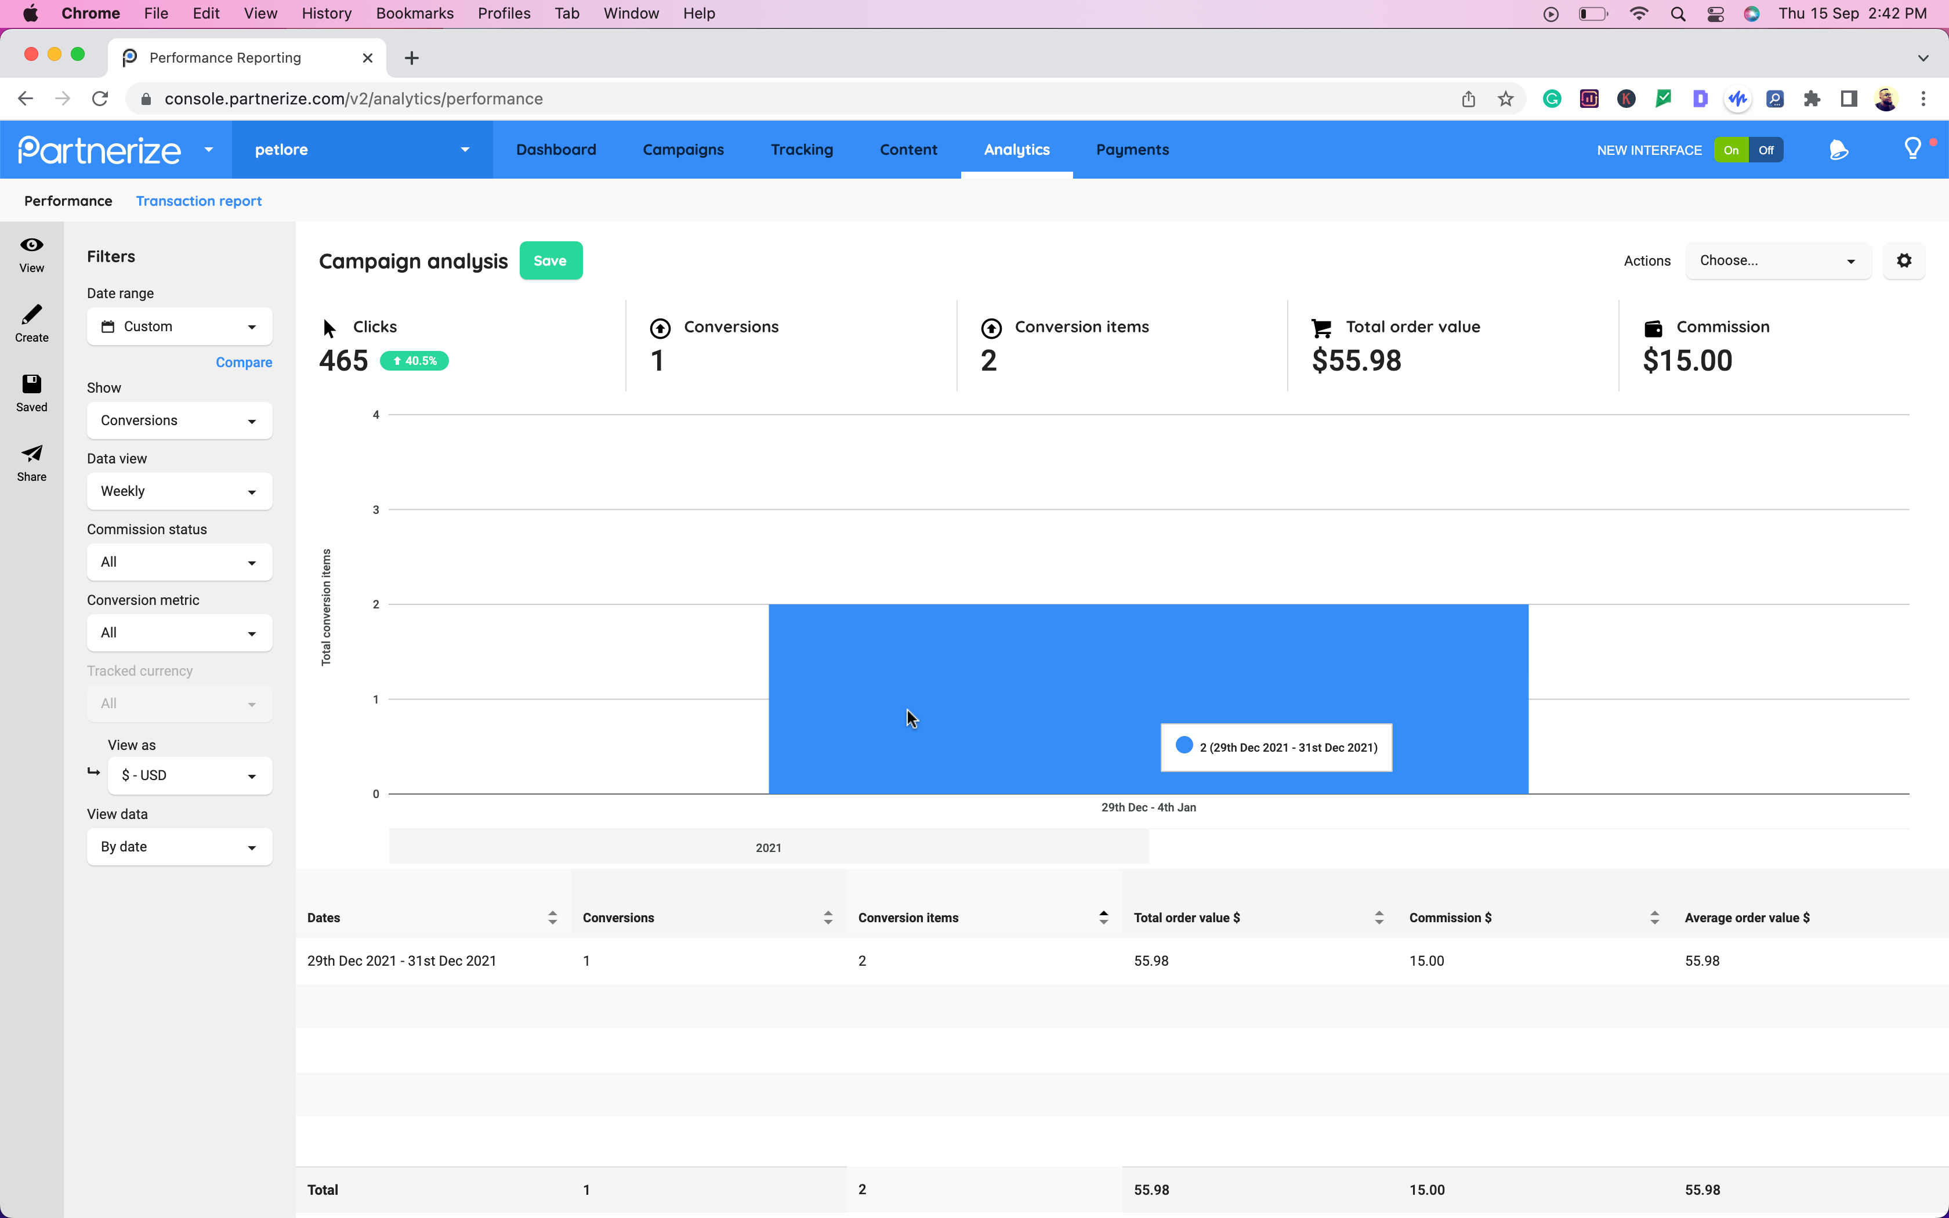The width and height of the screenshot is (1949, 1218).
Task: Open the Show Conversions dropdown
Action: [180, 420]
